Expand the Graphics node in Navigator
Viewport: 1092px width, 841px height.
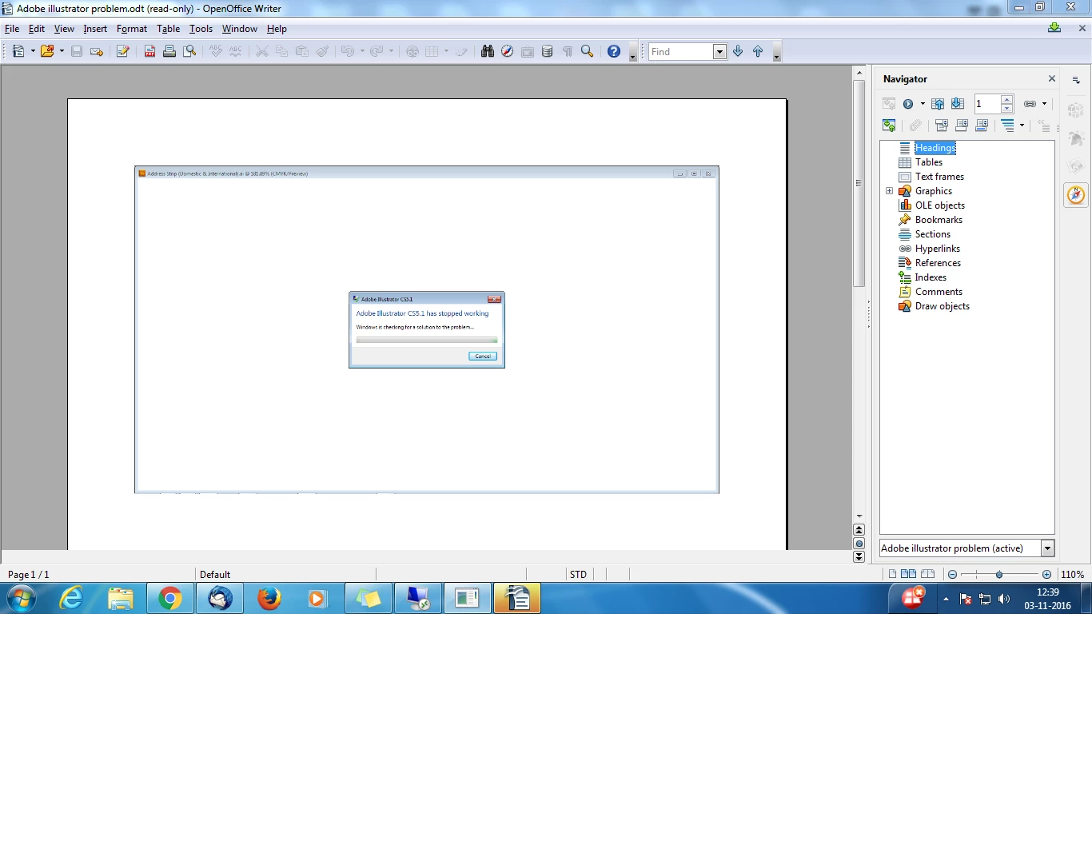889,191
